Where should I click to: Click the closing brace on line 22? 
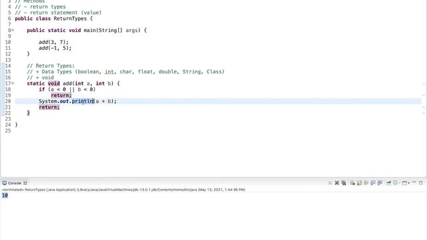point(28,113)
